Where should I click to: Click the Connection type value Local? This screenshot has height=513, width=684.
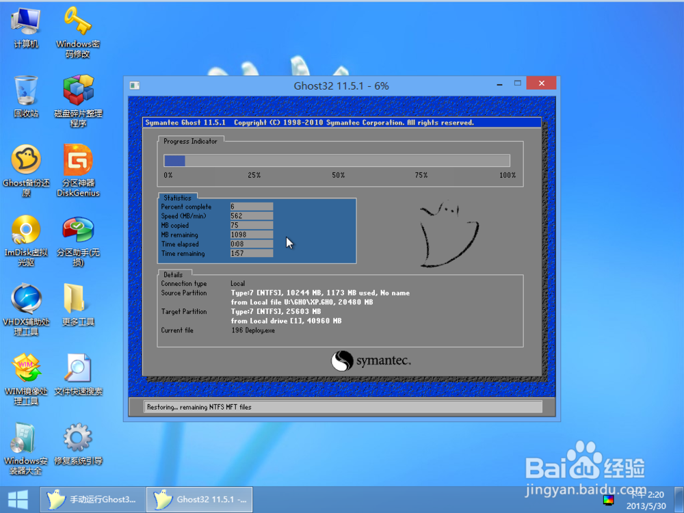point(238,284)
